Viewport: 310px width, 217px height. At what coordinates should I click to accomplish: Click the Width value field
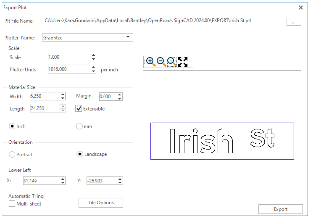pyautogui.click(x=45, y=96)
